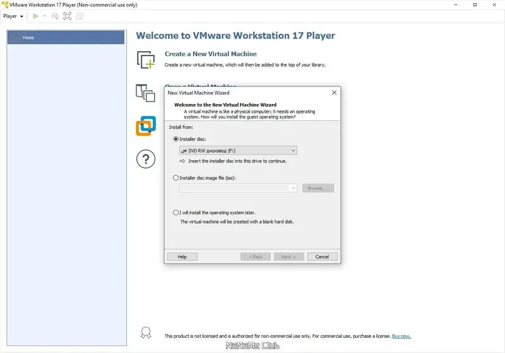Open the Create a New Virtual Machine link
Image resolution: width=505 pixels, height=353 pixels.
211,54
